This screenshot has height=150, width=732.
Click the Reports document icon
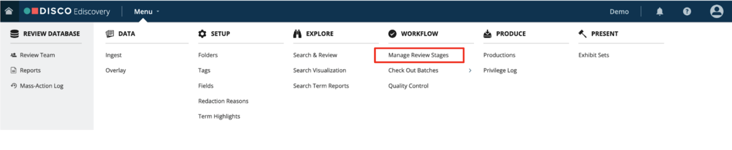point(14,70)
